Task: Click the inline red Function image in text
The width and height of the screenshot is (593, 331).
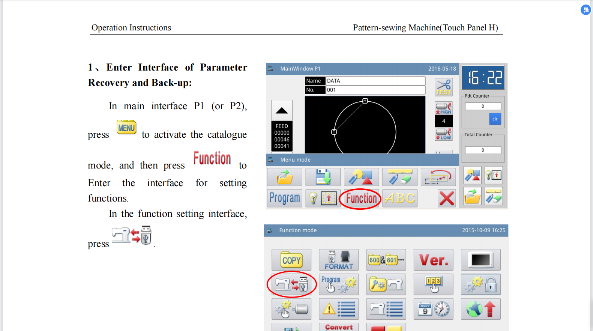Action: pyautogui.click(x=212, y=158)
